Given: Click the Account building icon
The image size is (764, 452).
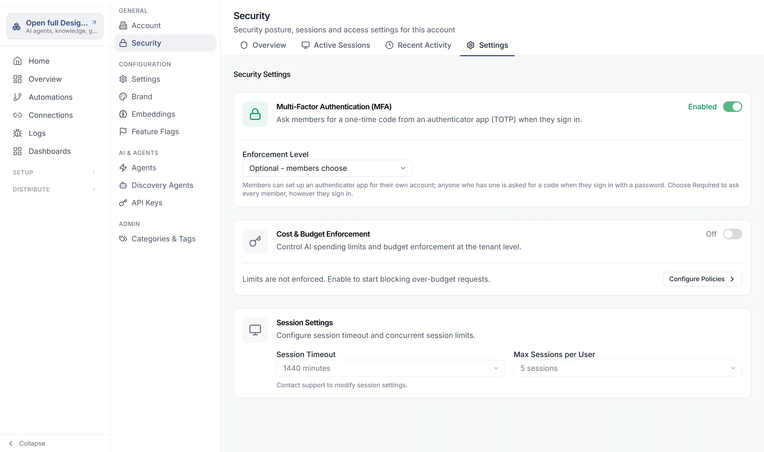Looking at the screenshot, I should coord(123,25).
